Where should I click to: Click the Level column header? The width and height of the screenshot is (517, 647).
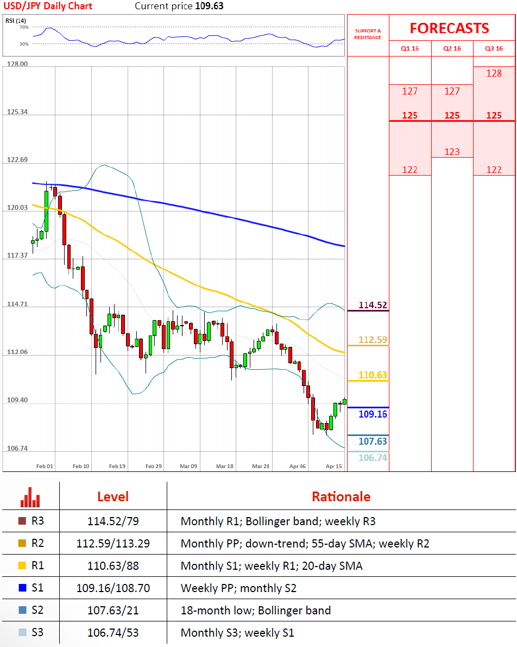click(113, 497)
